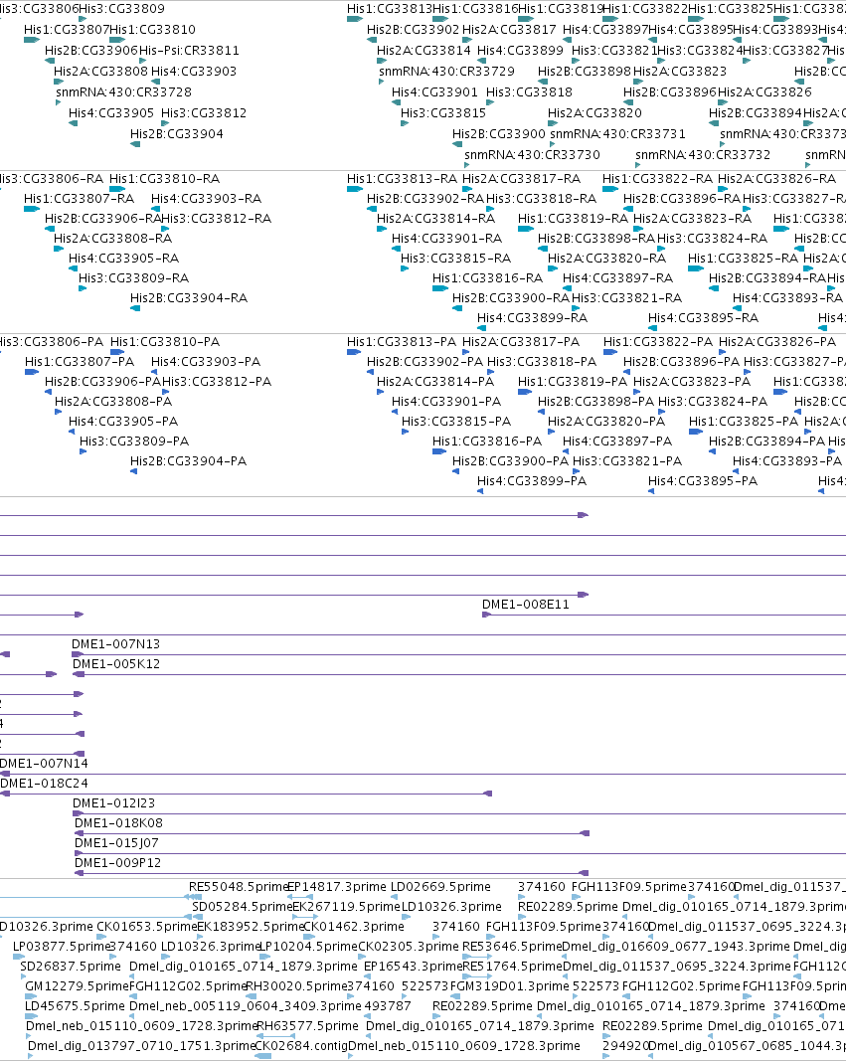Click the His2A:CG33808 gene label
Screen dimensions: 846x1061
(x=100, y=72)
